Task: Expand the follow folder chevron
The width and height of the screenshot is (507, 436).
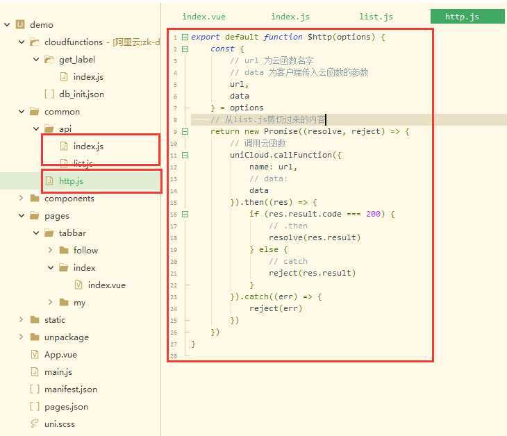Action: pyautogui.click(x=51, y=250)
